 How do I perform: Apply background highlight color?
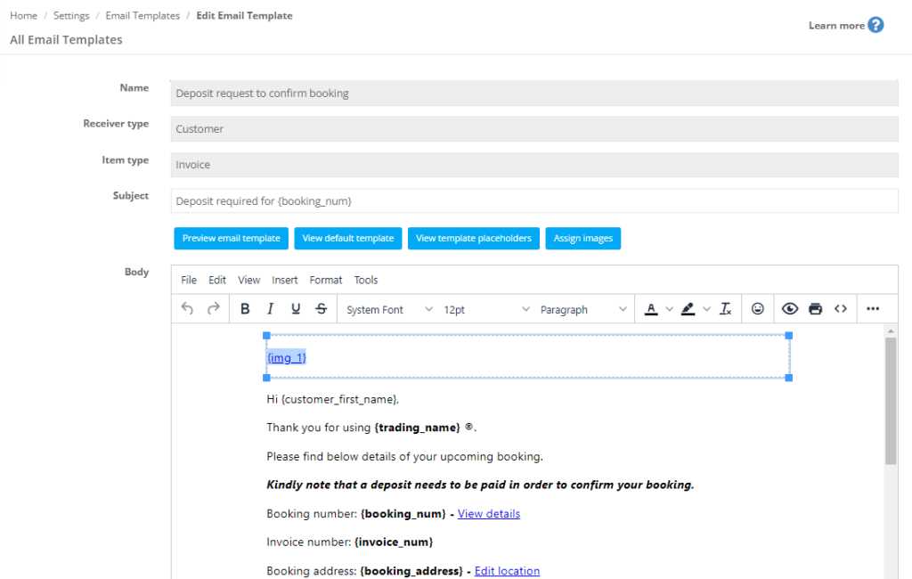point(688,309)
